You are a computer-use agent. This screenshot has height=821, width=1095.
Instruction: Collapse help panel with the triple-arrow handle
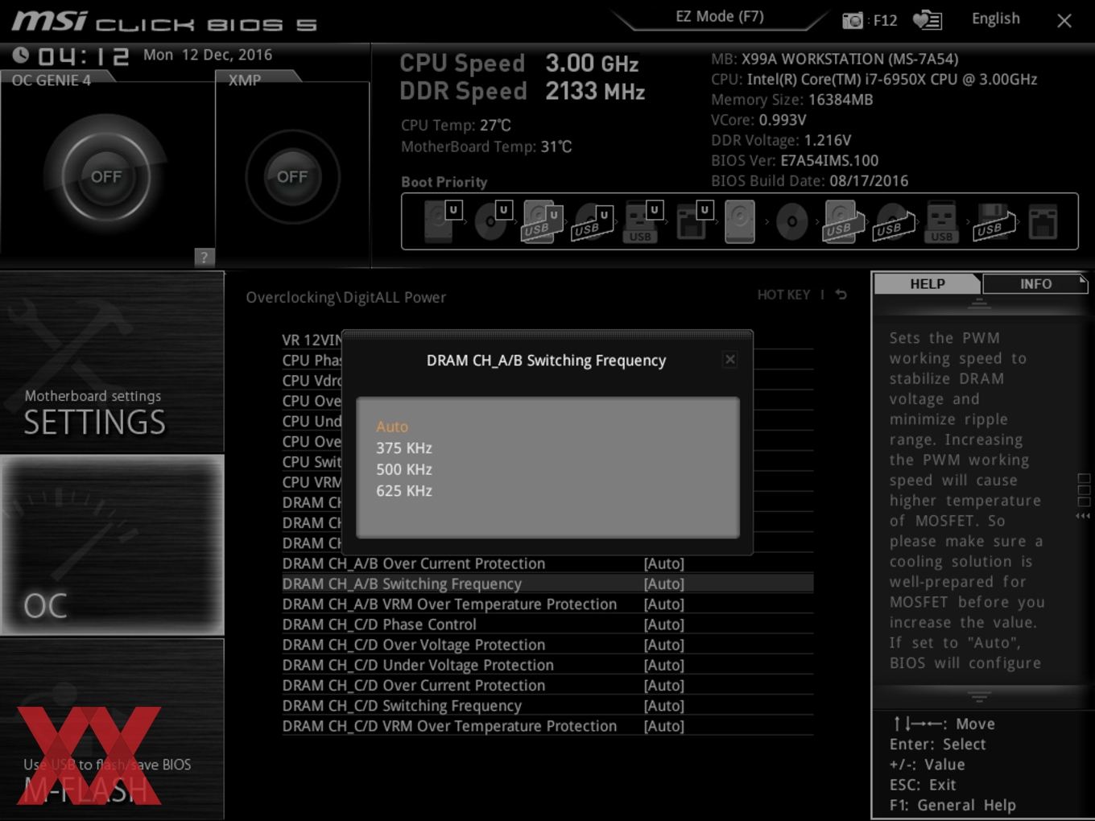[1083, 516]
